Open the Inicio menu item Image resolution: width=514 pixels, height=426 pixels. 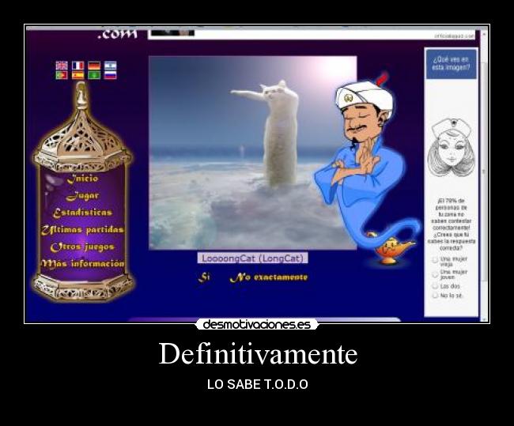tap(82, 179)
